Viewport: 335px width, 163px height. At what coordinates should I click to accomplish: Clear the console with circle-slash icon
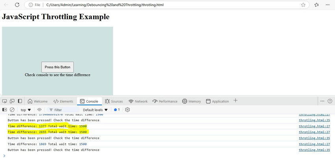[12, 110]
